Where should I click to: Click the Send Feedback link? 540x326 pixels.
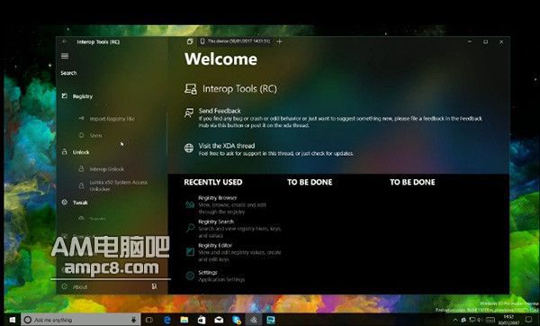point(220,111)
